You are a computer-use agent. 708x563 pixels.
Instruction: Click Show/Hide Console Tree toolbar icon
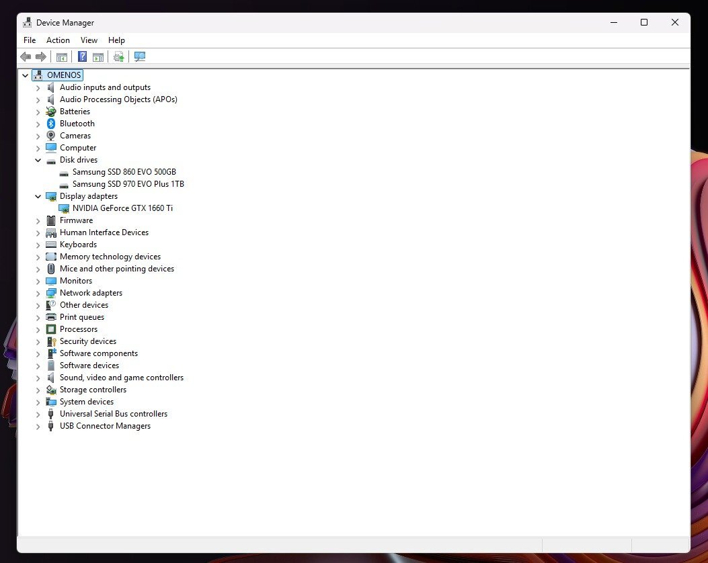62,57
